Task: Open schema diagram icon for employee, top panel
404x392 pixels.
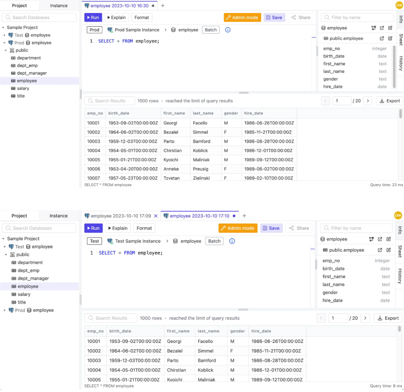Action: (374, 28)
